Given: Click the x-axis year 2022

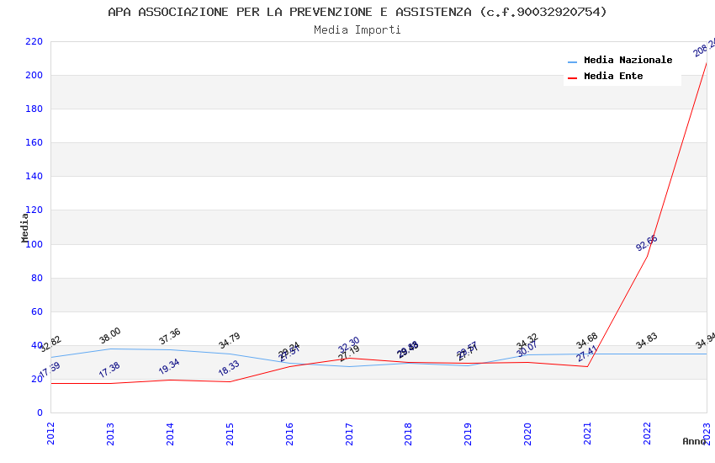Looking at the screenshot, I should [x=647, y=434].
